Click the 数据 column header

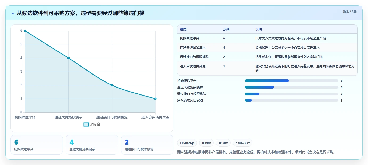click(226, 29)
